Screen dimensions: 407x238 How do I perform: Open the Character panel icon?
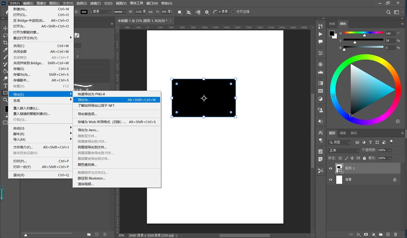pos(321,133)
